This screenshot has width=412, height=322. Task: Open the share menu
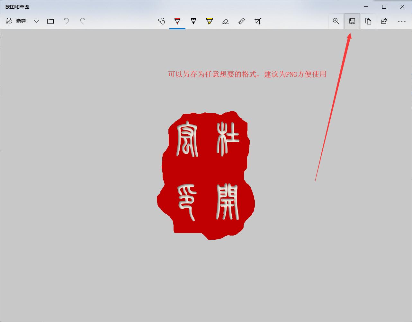coord(384,21)
